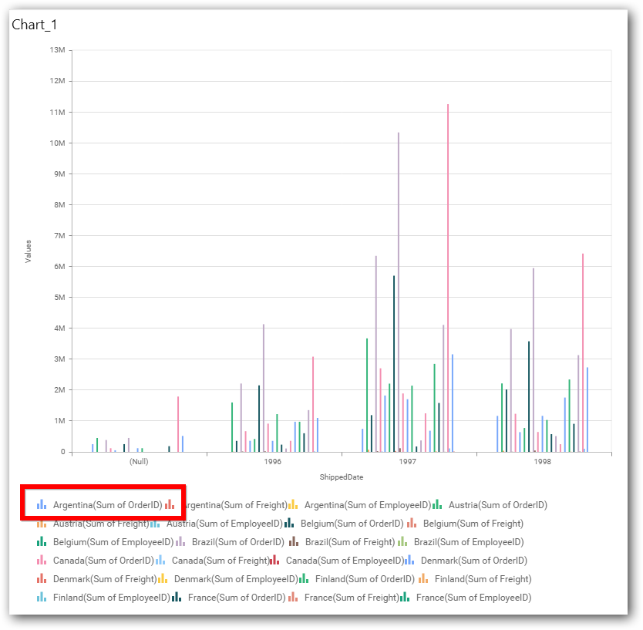643x630 pixels.
Task: Click the Argentina(Sum of OrderID) legend icon
Action: (42, 505)
